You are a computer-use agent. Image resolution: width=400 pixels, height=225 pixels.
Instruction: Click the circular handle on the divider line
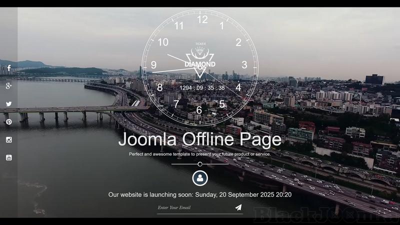click(x=200, y=164)
